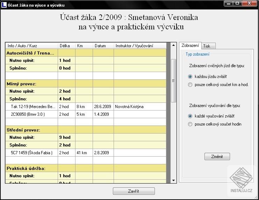Click date cell '28.6.2009'
This screenshot has height=200, width=259.
pyautogui.click(x=102, y=107)
